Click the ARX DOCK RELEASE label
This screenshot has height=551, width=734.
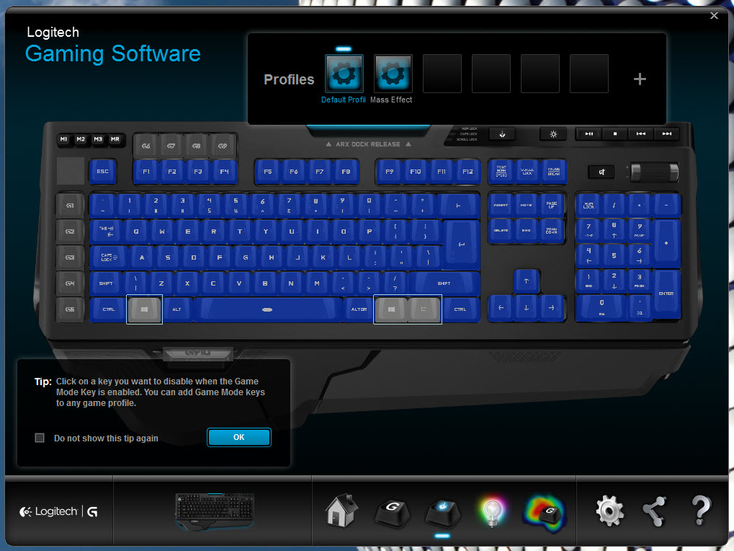point(368,144)
